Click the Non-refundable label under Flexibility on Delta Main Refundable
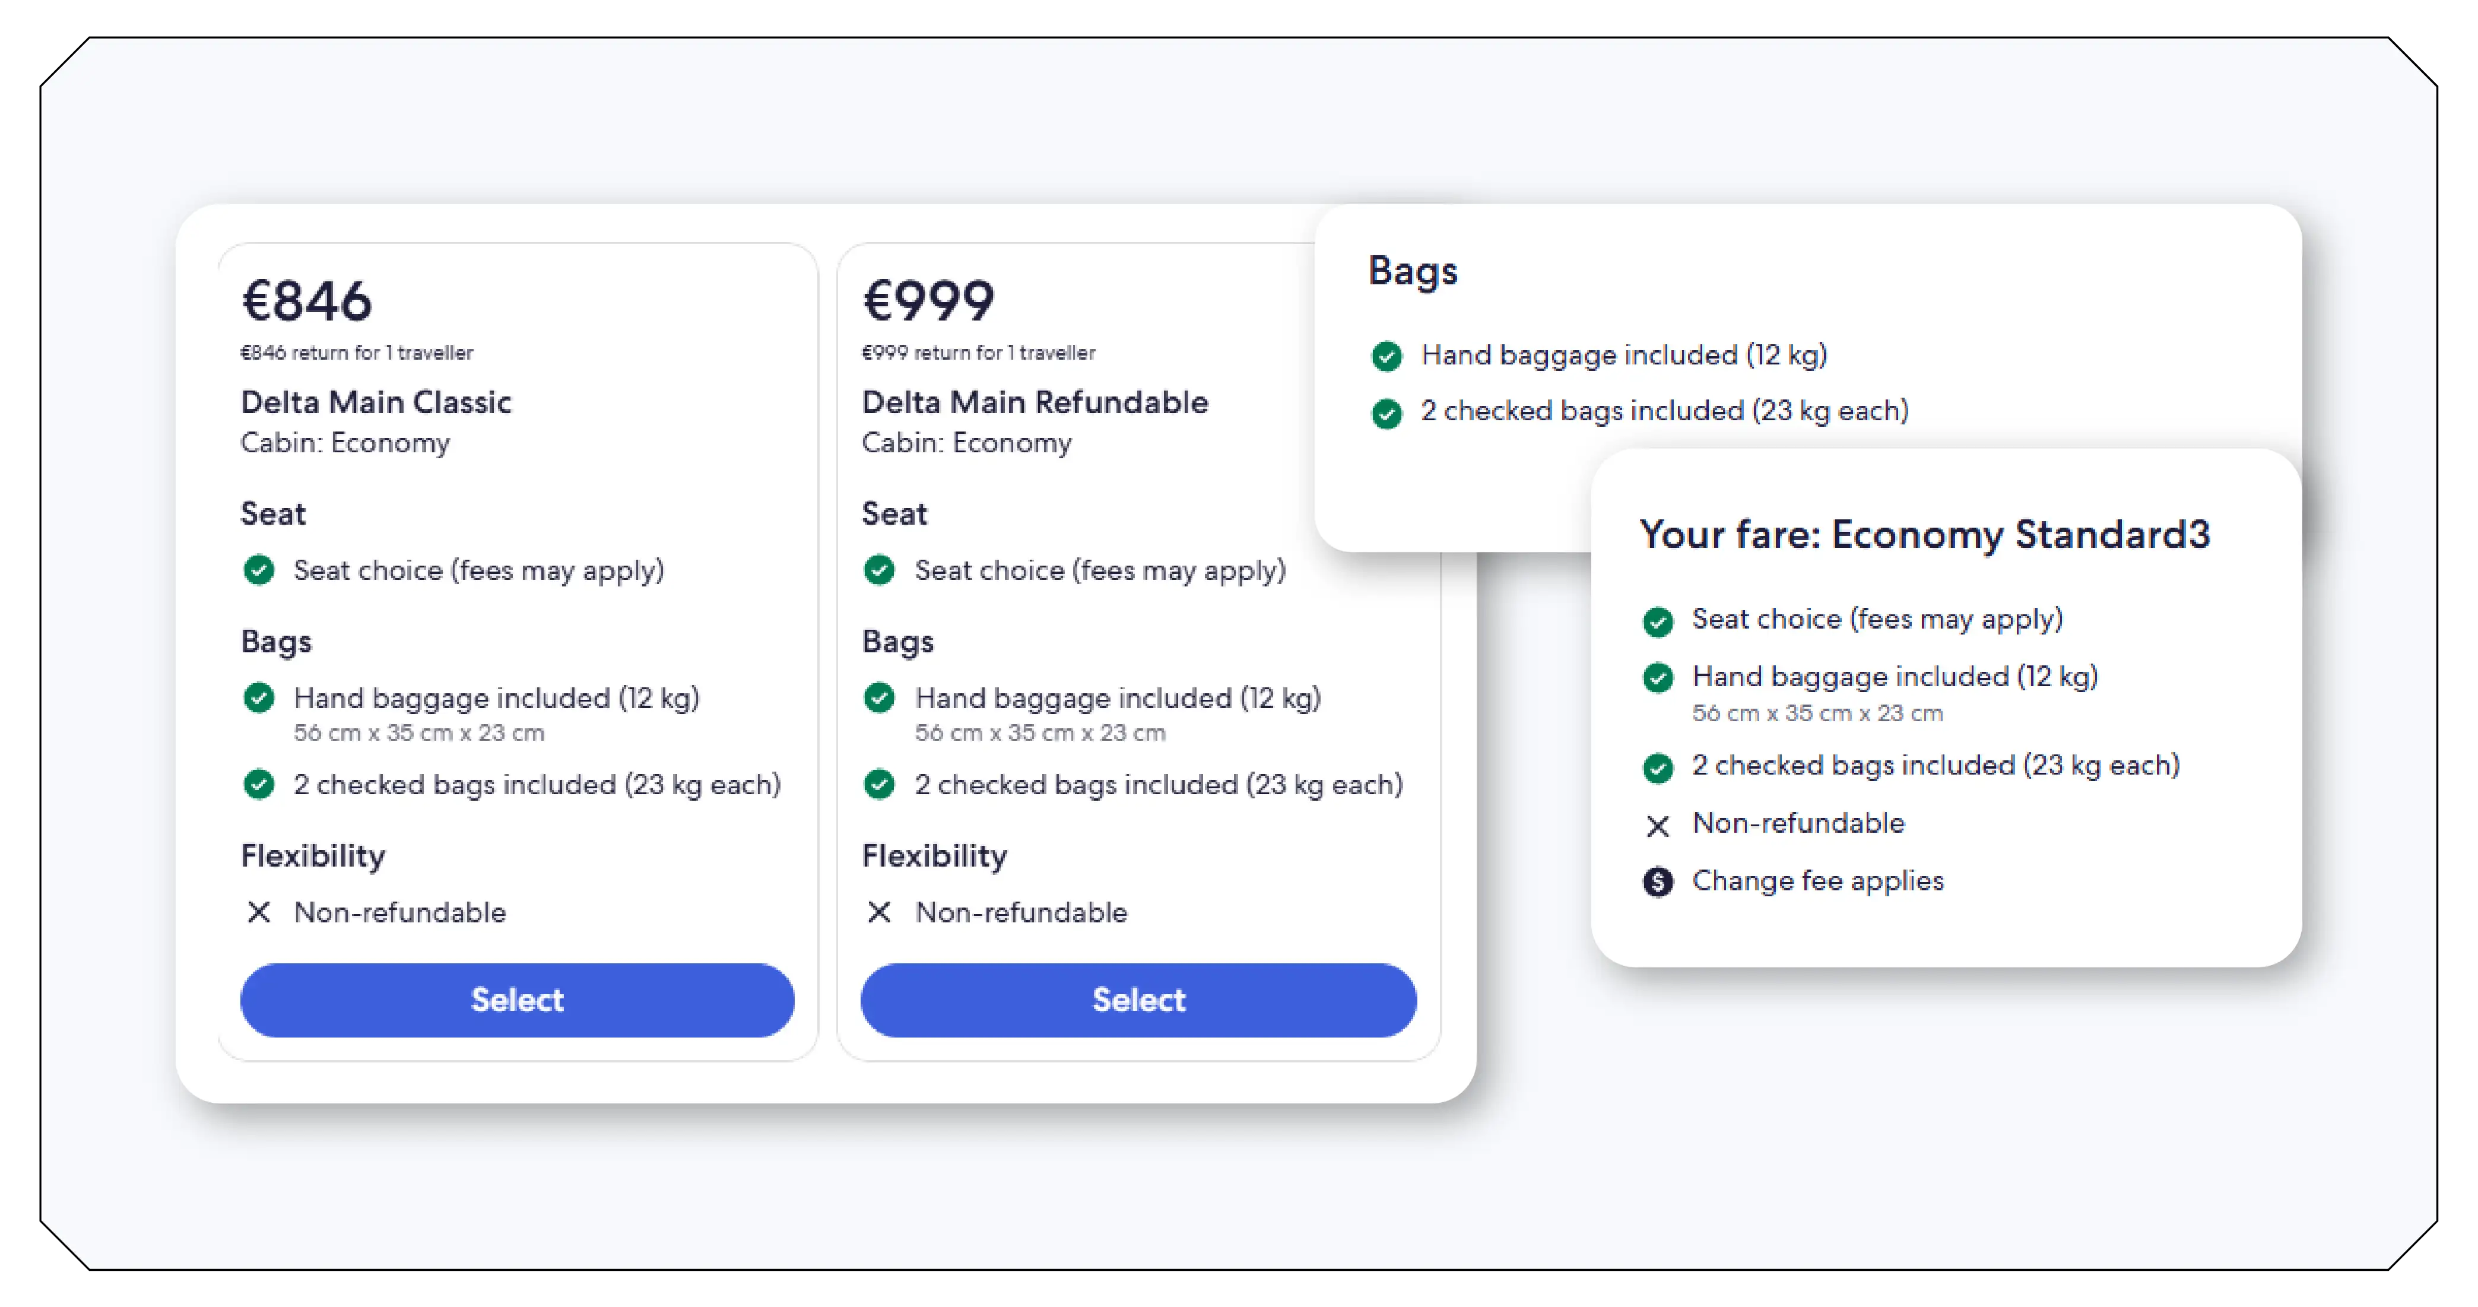Screen dimensions: 2478x1307 click(x=1021, y=913)
